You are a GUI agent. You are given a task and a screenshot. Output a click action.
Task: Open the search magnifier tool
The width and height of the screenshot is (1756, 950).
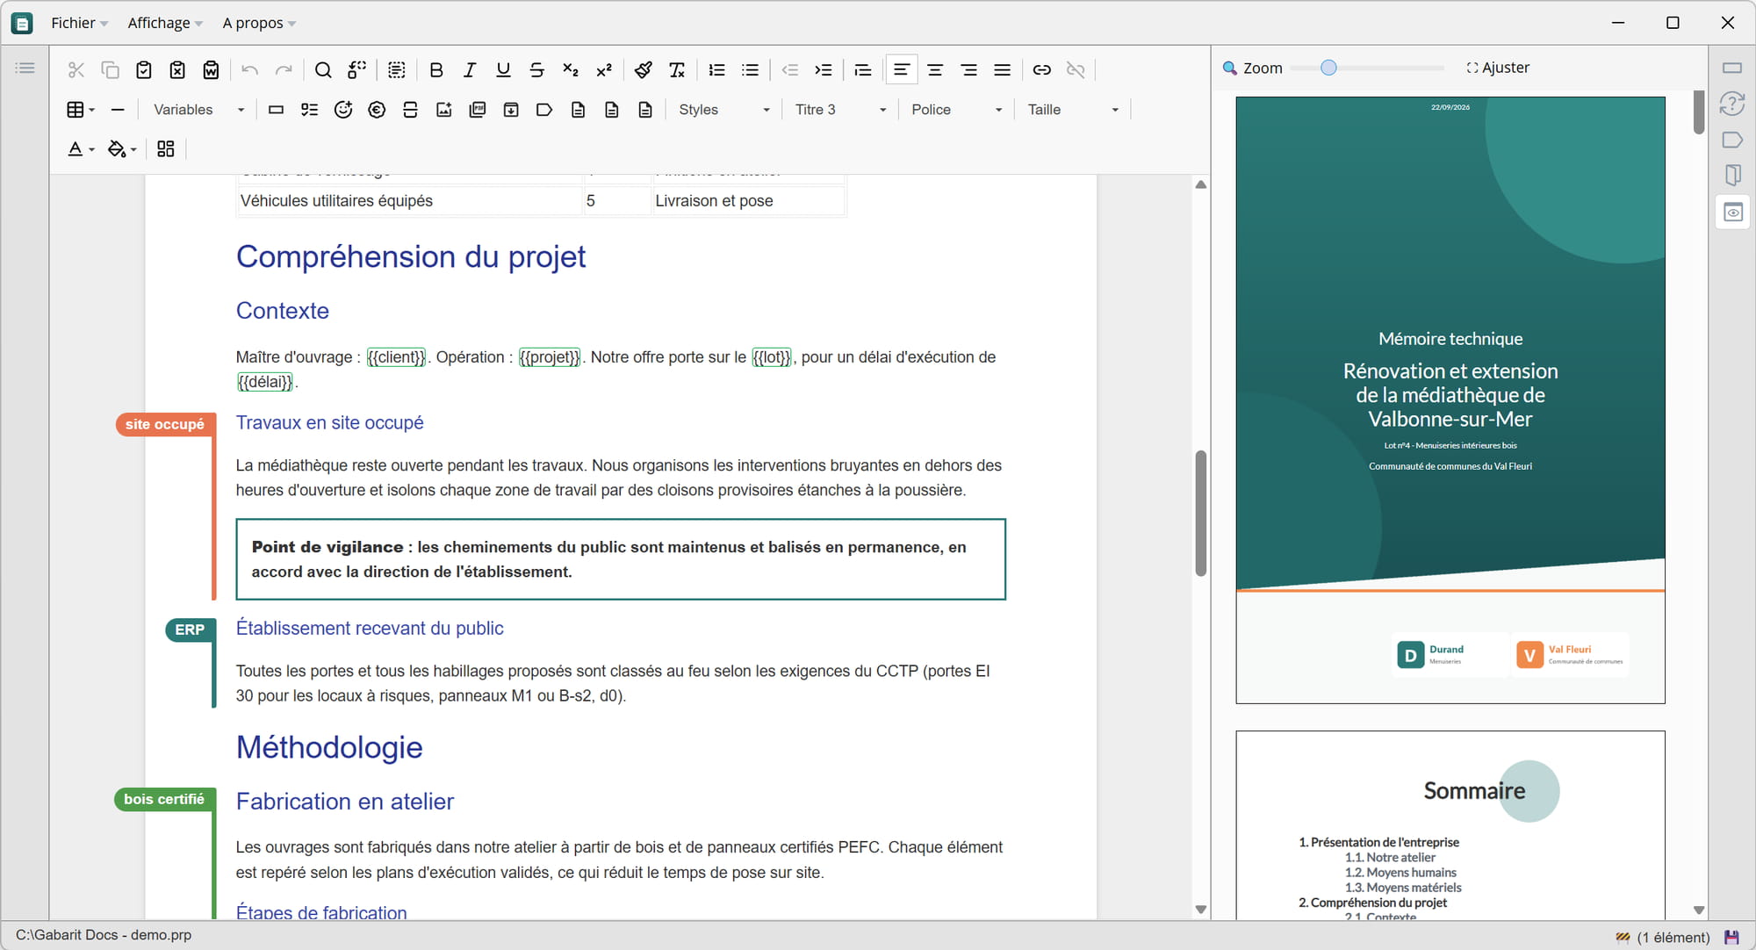point(322,70)
